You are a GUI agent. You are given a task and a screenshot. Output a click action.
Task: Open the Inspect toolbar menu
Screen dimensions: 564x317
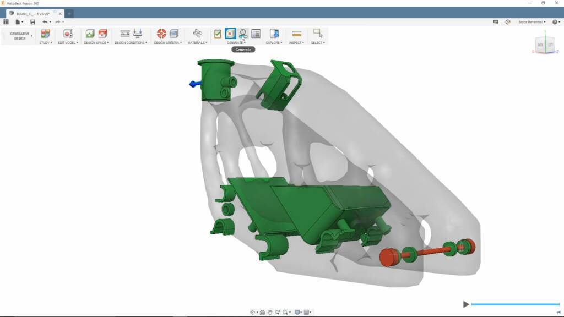pos(296,43)
